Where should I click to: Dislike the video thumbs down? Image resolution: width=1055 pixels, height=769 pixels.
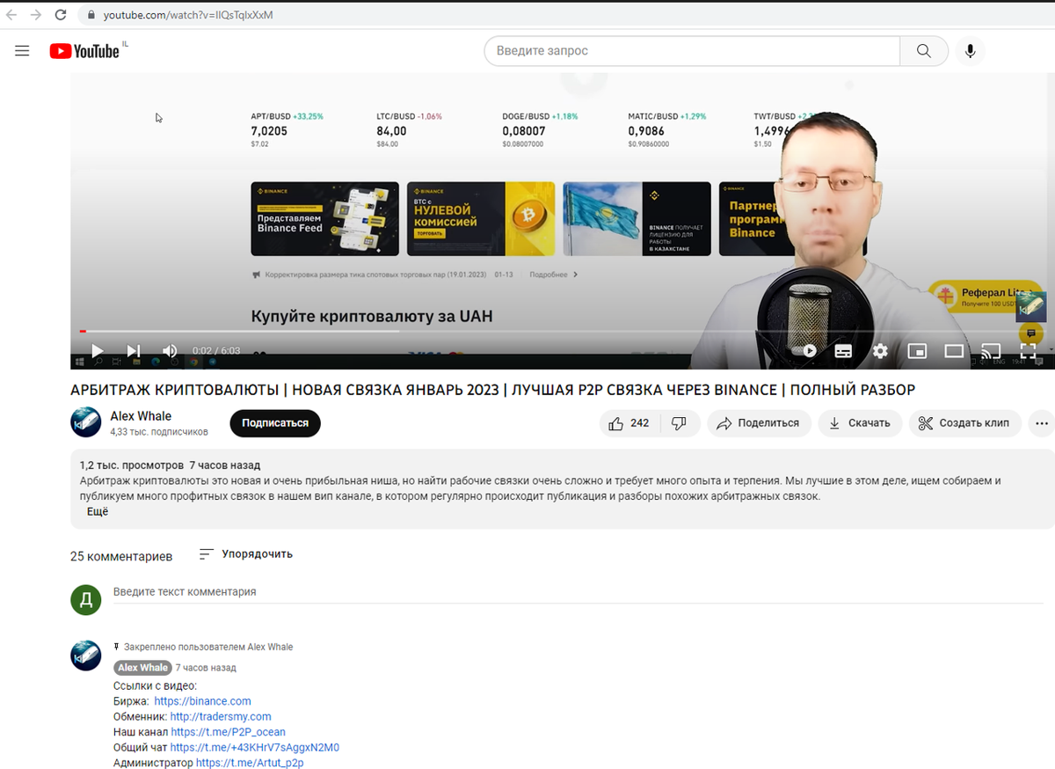(x=679, y=423)
